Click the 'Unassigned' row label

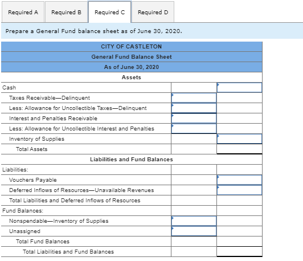pyautogui.click(x=24, y=231)
